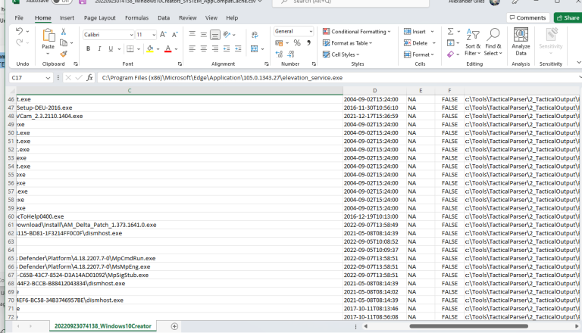The height and width of the screenshot is (333, 582).
Task: Switch to Page Layout tab
Action: (x=99, y=18)
